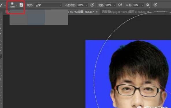Screen dimensions: 171x108
Task: Toggle the Brush Settings panel icon
Action: 21,5
